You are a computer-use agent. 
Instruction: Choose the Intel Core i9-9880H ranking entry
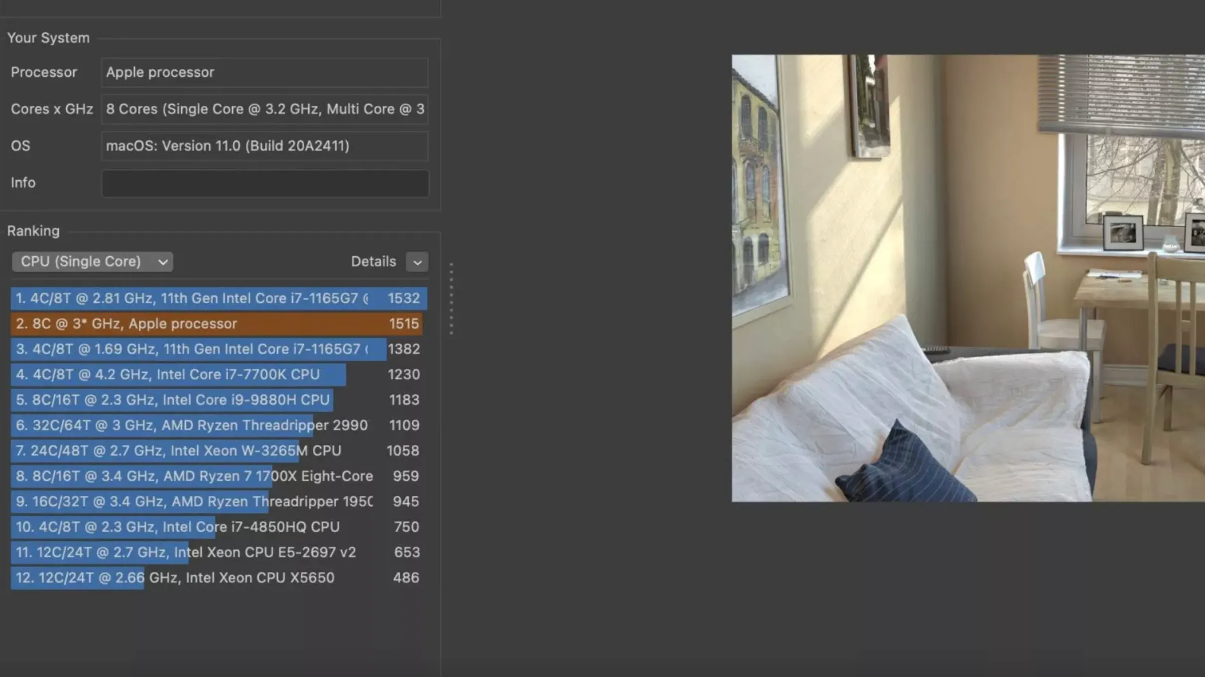pos(219,400)
